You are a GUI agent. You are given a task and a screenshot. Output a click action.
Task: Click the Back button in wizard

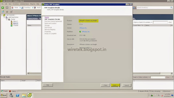[105, 85]
